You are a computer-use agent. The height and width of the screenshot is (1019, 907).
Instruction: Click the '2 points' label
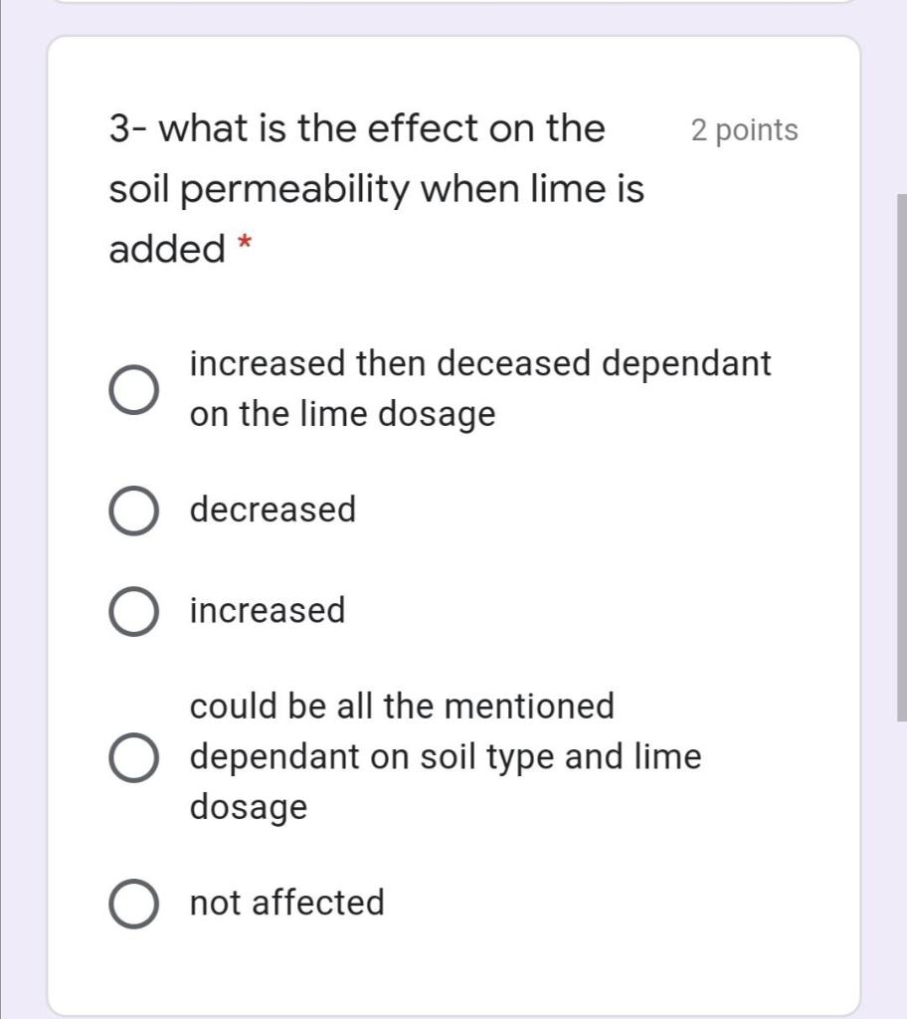pyautogui.click(x=744, y=129)
